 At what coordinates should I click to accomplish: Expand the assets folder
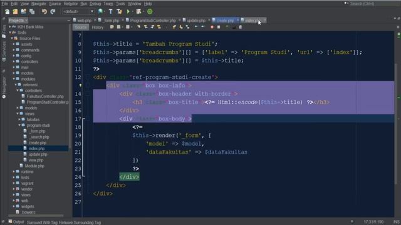(x=14, y=44)
